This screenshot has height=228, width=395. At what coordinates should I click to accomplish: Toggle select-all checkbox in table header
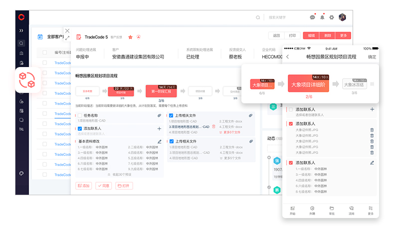(x=44, y=52)
